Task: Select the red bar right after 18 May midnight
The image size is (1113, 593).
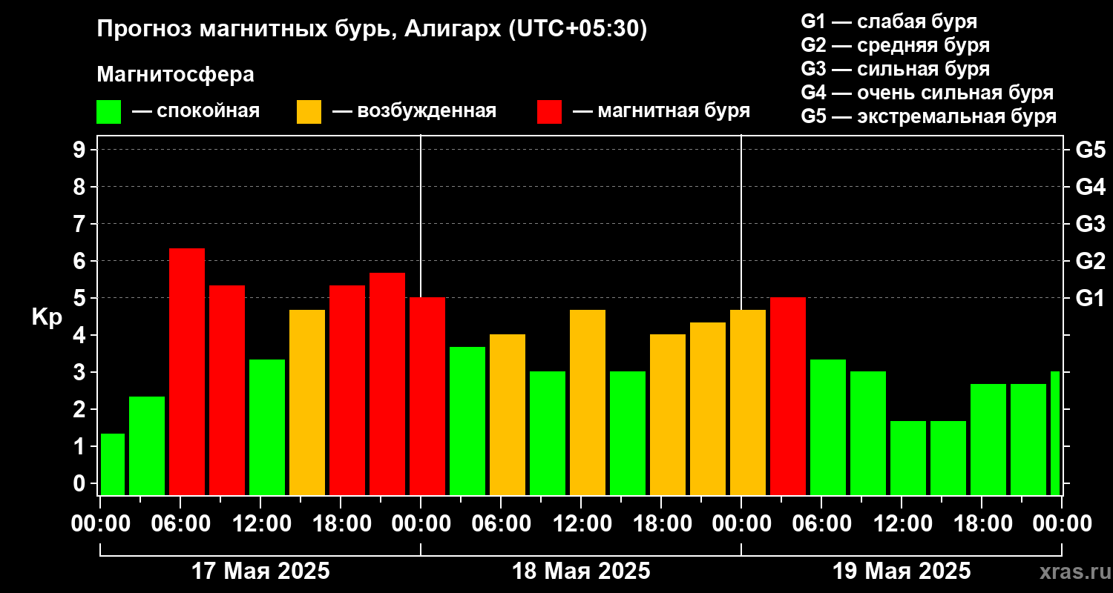Action: pos(427,396)
